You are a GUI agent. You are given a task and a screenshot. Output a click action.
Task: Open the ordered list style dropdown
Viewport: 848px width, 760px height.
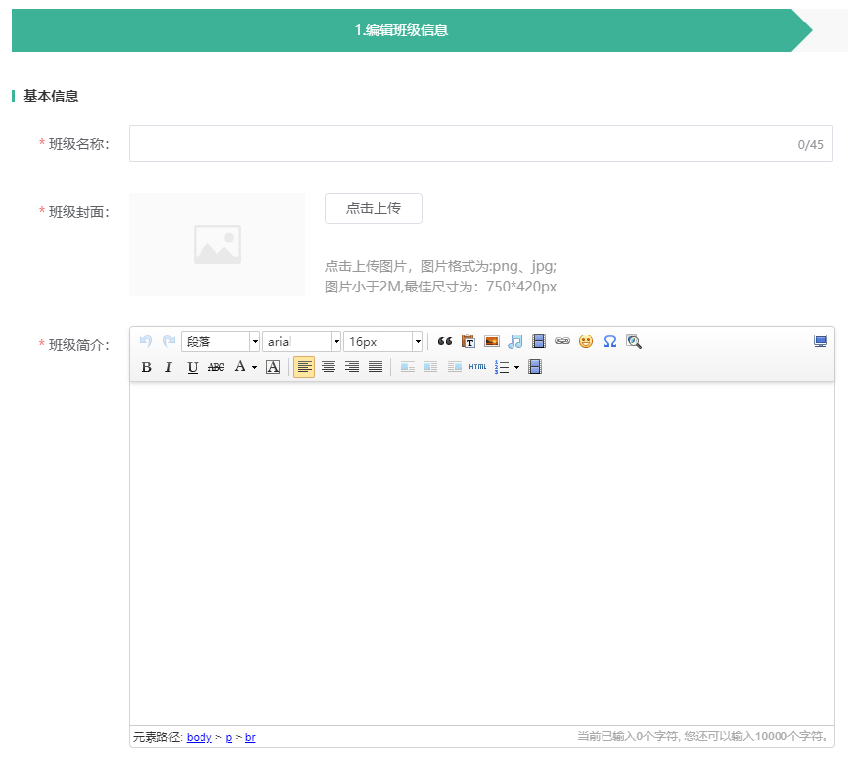tap(517, 367)
